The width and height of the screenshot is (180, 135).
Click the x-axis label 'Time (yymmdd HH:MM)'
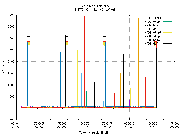[x=95, y=132]
